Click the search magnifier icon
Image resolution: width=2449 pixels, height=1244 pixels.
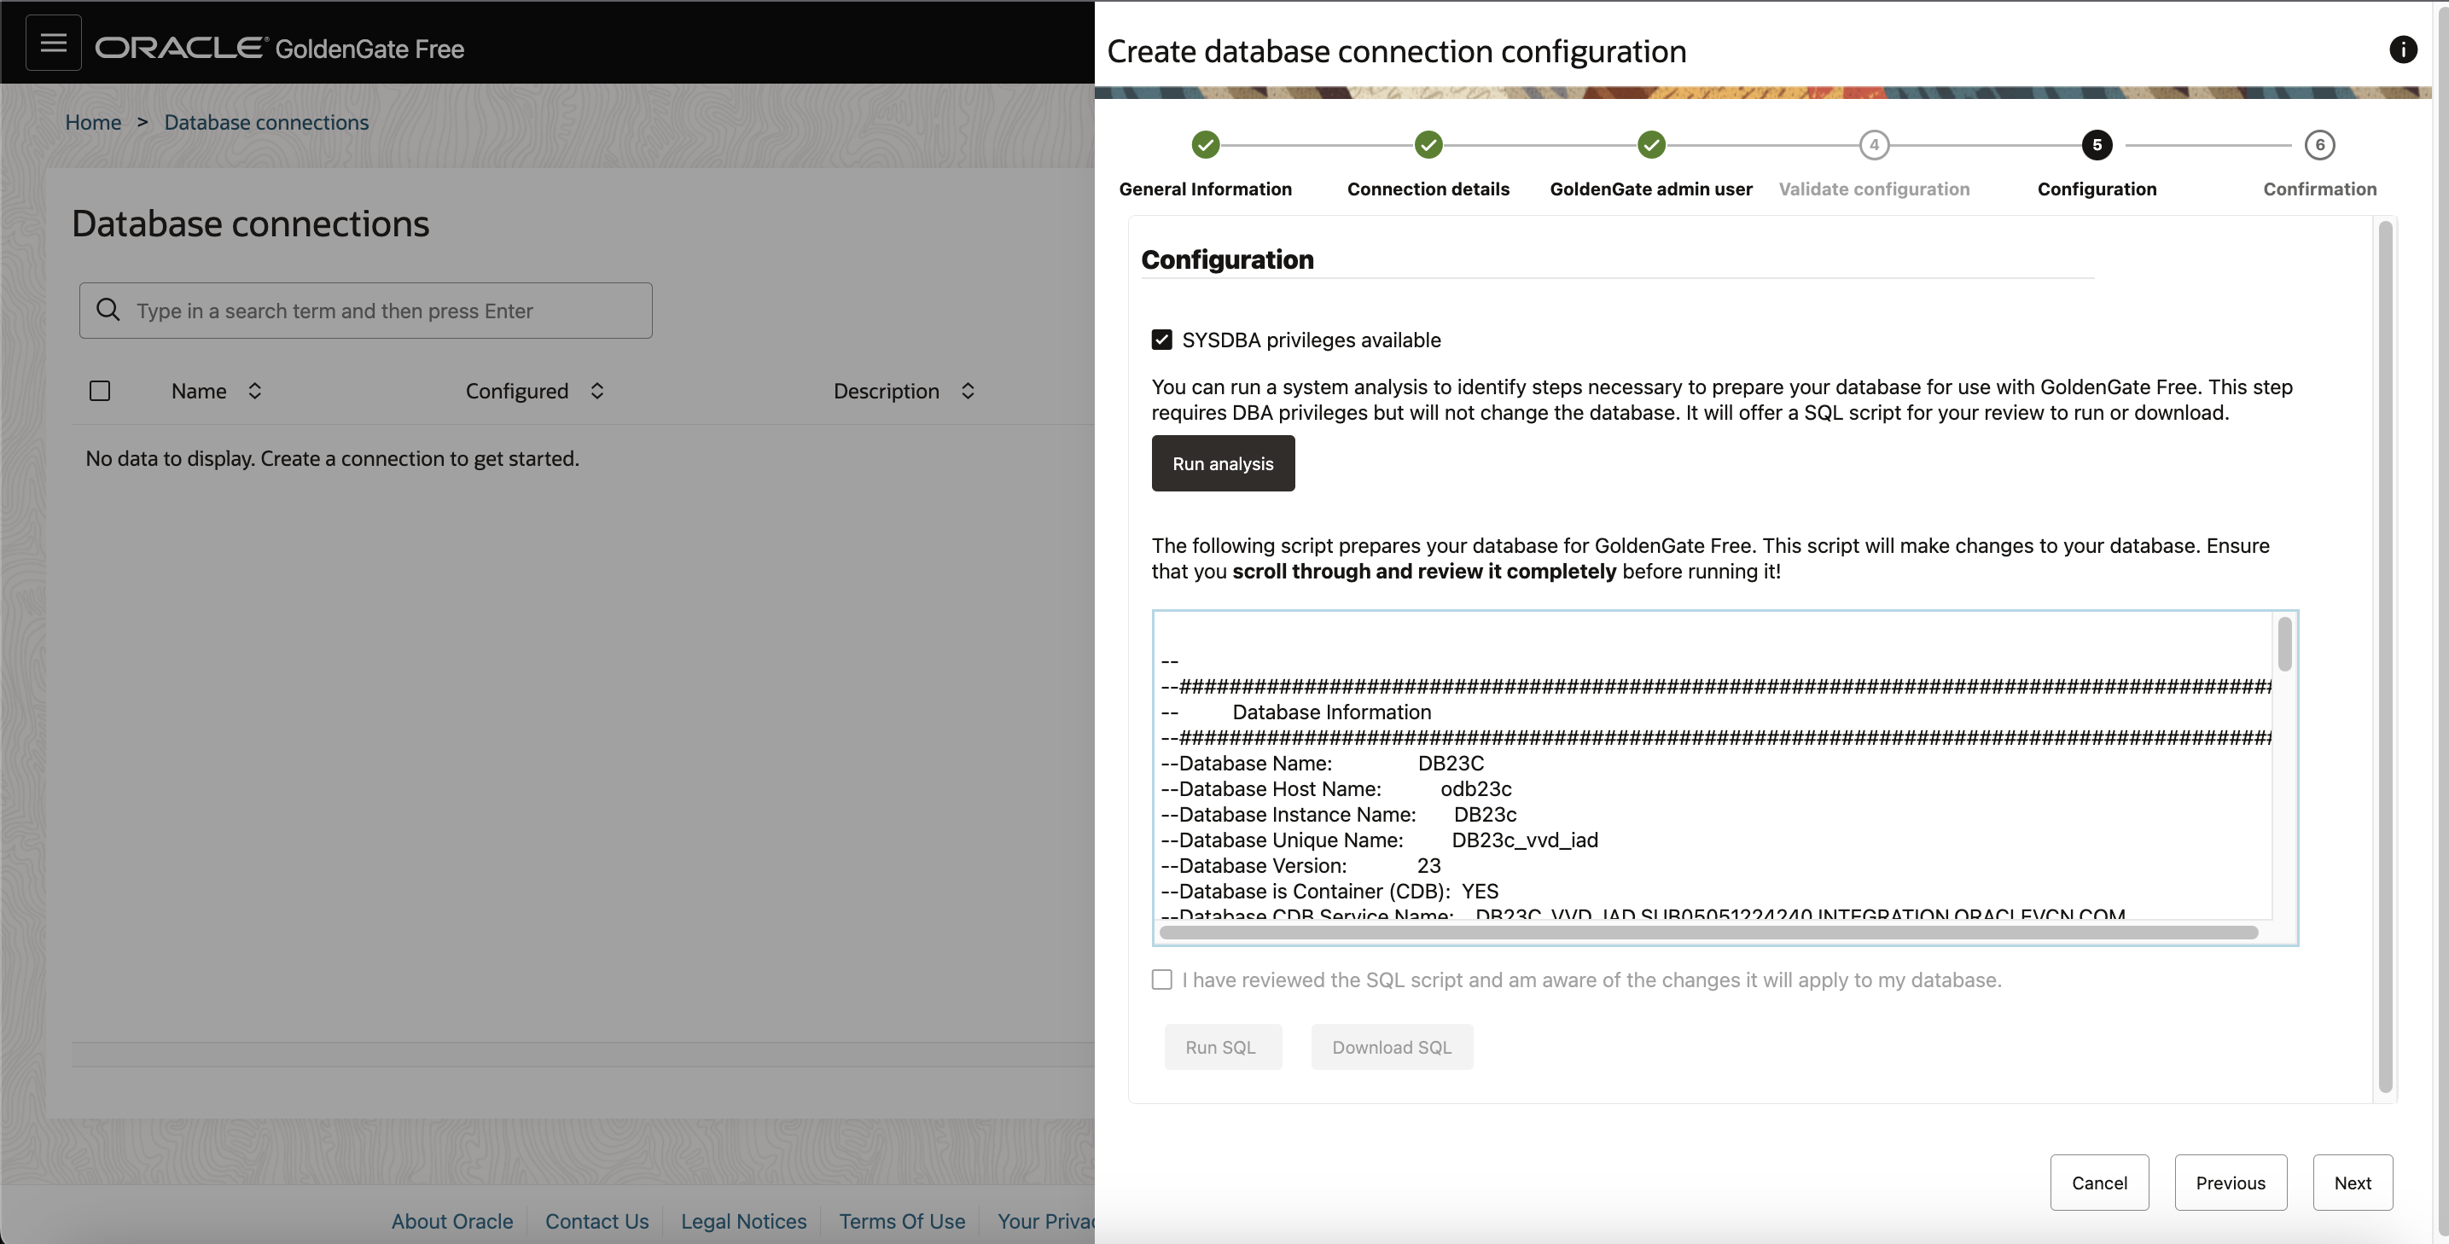[108, 310]
